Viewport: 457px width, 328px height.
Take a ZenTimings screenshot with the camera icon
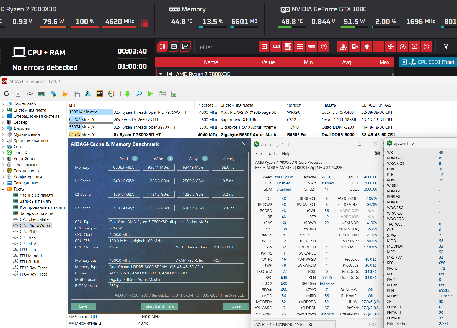point(377,153)
